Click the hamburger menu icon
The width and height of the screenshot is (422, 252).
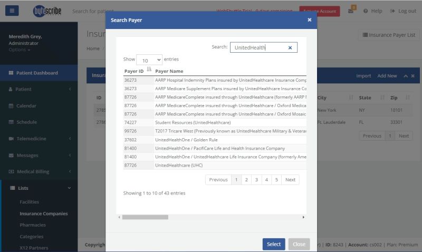click(x=12, y=11)
